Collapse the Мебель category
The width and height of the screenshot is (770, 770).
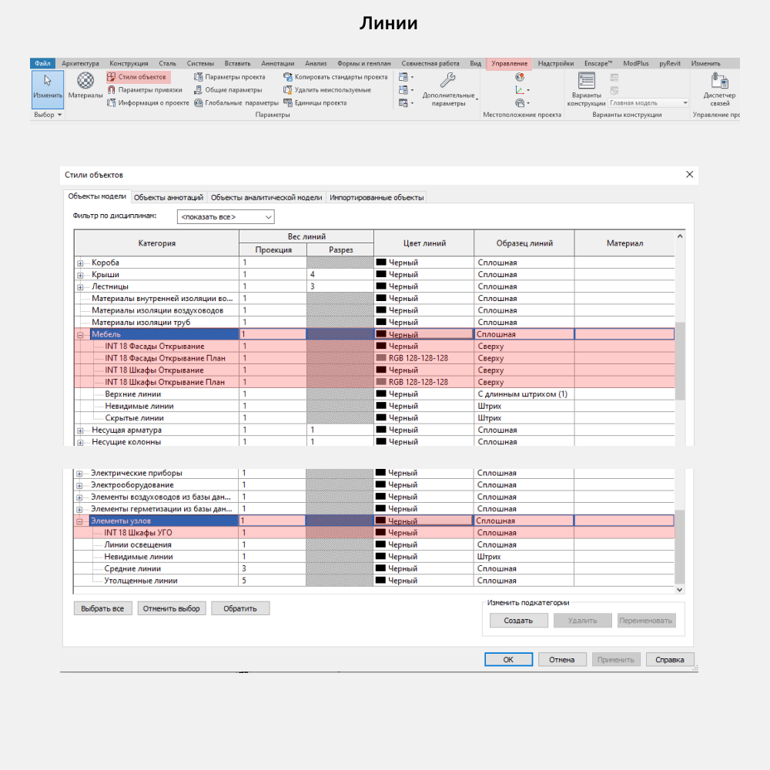click(80, 335)
